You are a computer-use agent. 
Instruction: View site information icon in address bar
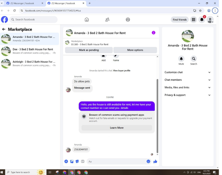(x=22, y=11)
